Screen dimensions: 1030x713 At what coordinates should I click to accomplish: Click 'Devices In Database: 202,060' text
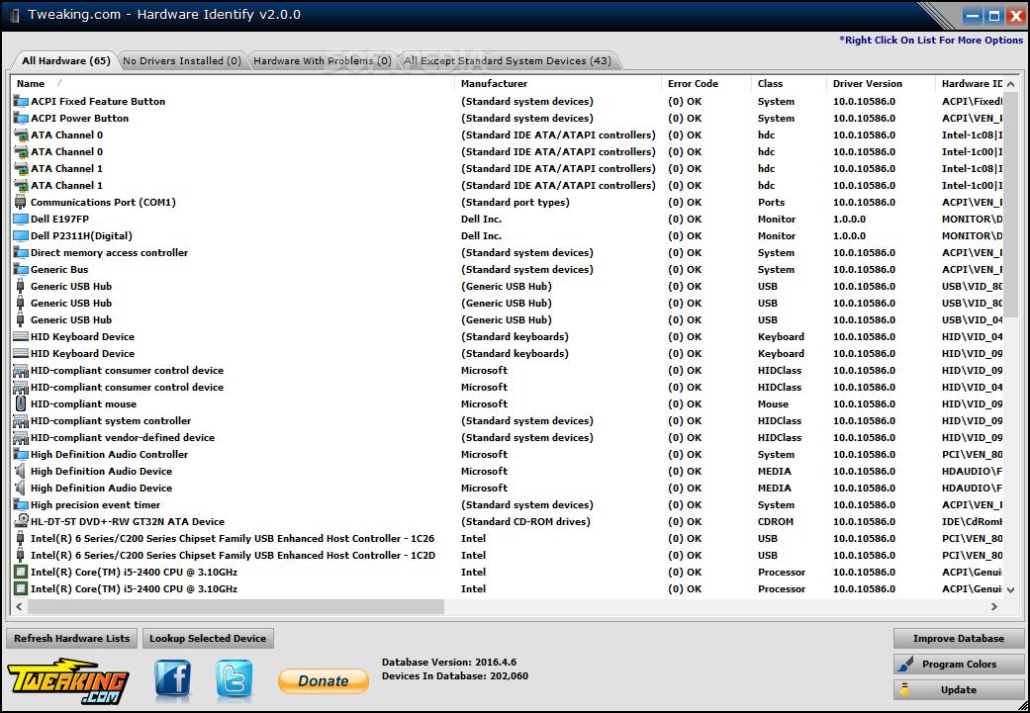click(x=455, y=675)
